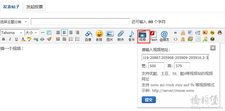Insert a quote block

coord(175,33)
